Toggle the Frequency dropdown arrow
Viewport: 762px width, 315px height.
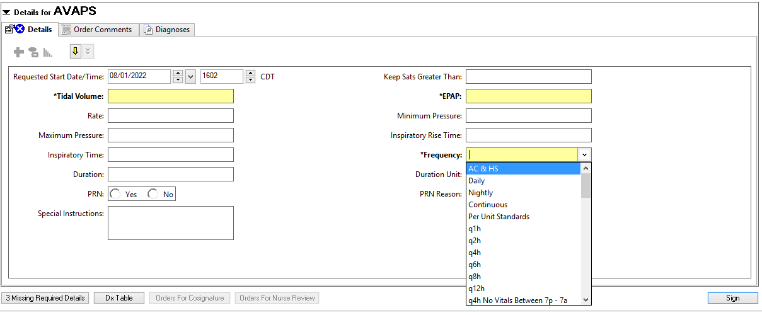click(585, 154)
